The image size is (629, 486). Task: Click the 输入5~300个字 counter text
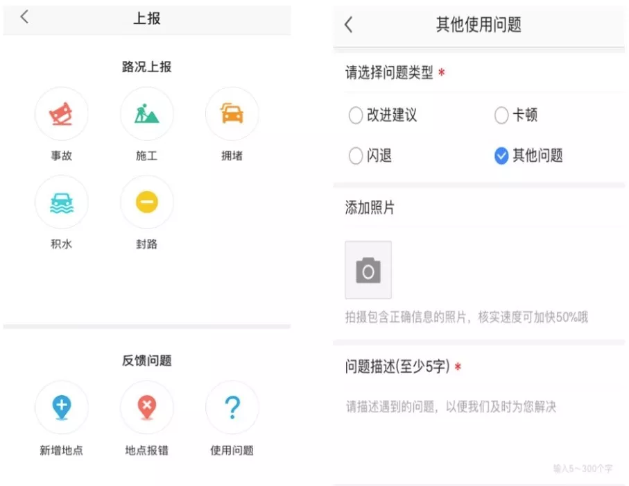pyautogui.click(x=583, y=469)
